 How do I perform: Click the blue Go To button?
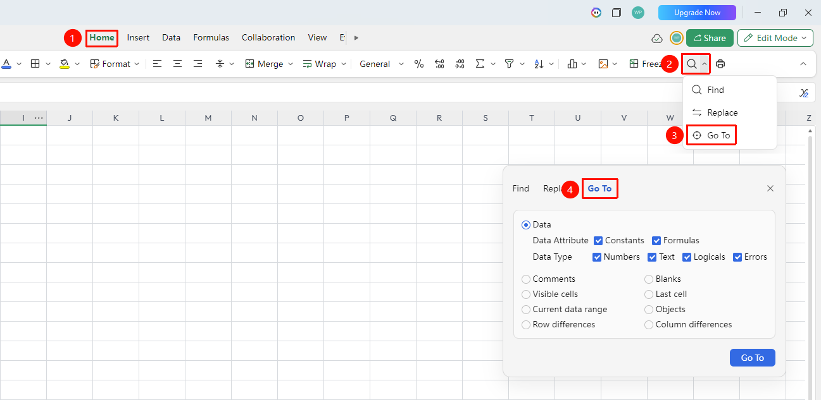coord(753,358)
